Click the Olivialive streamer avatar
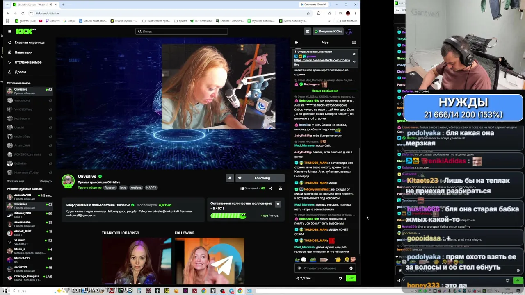The height and width of the screenshot is (295, 525). click(68, 181)
